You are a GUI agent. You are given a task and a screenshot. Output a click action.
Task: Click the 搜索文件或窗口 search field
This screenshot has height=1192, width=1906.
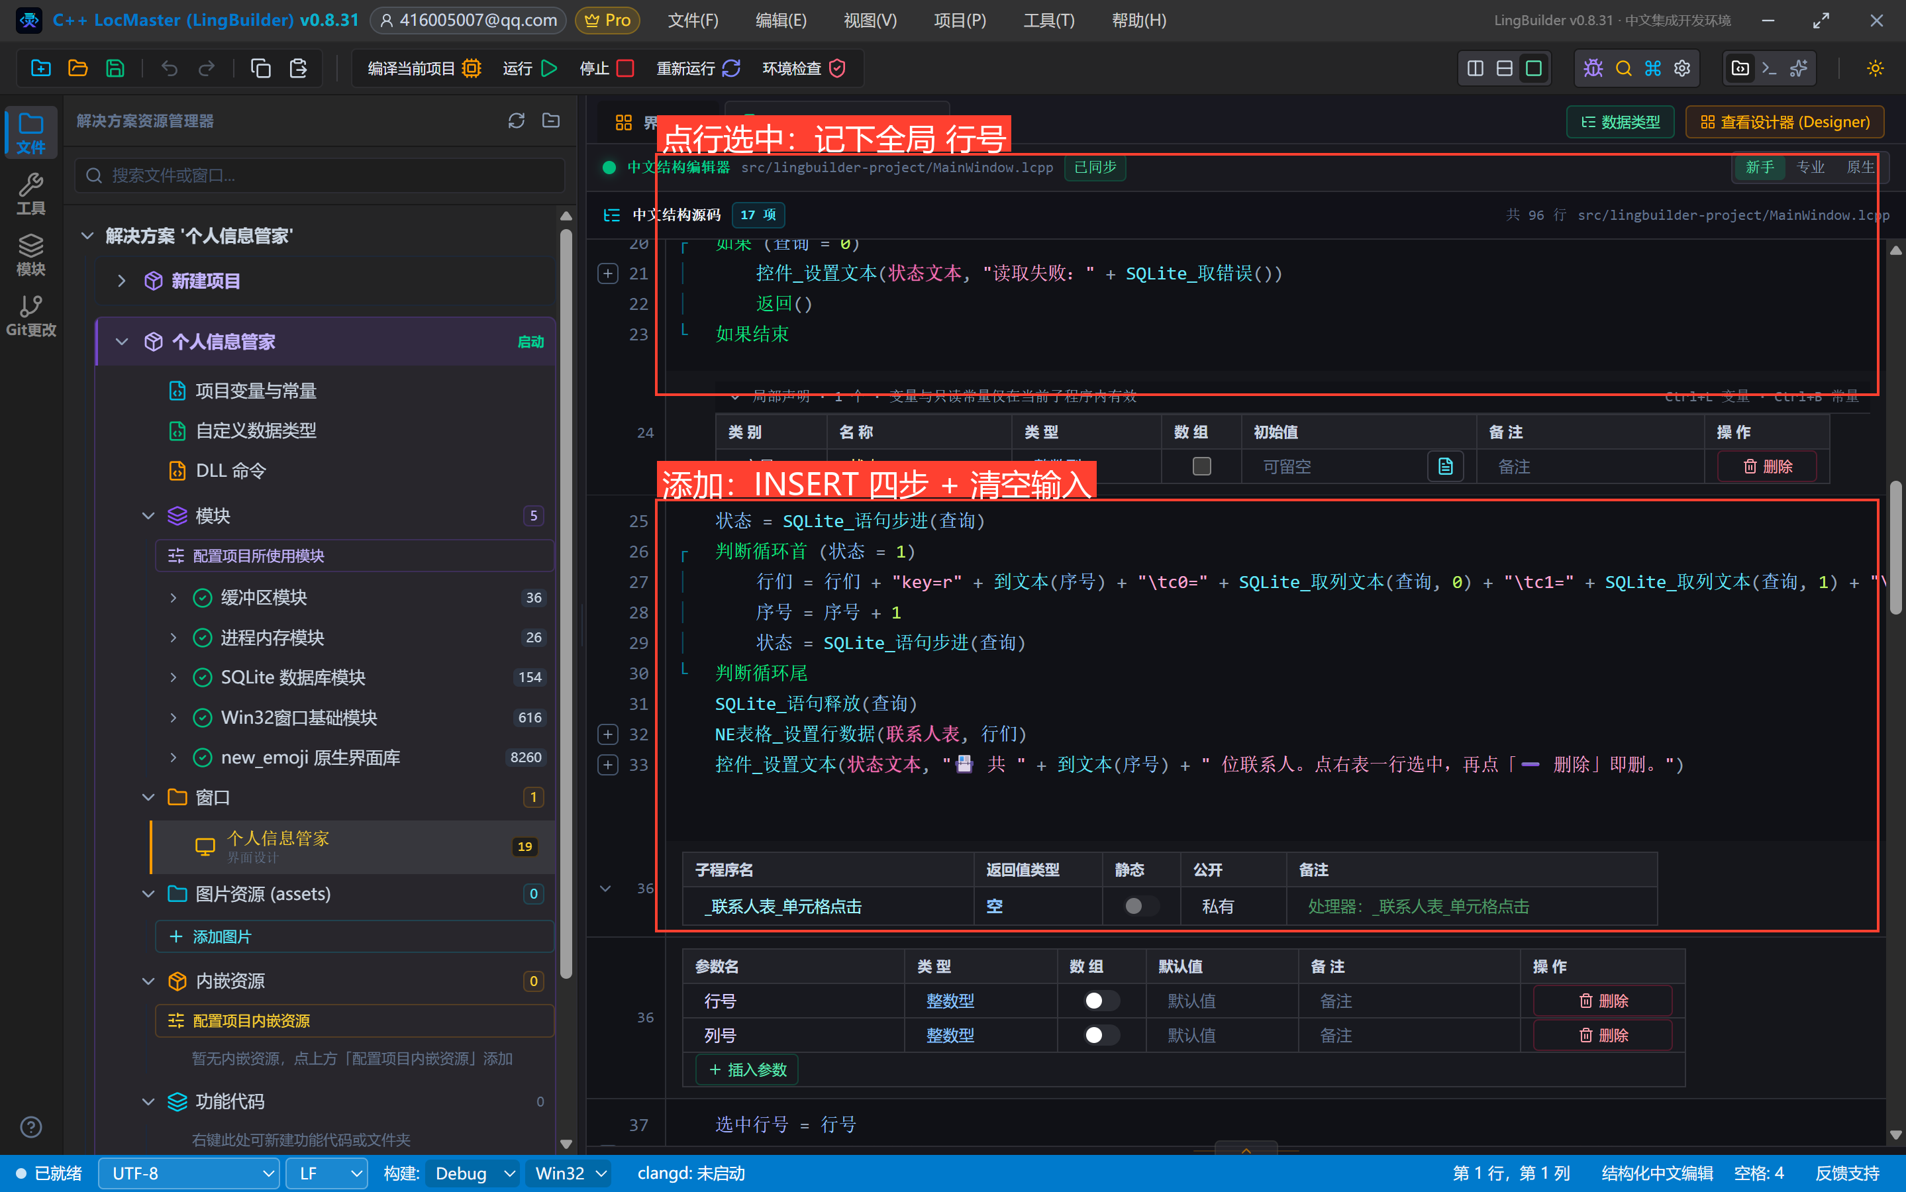click(x=320, y=175)
